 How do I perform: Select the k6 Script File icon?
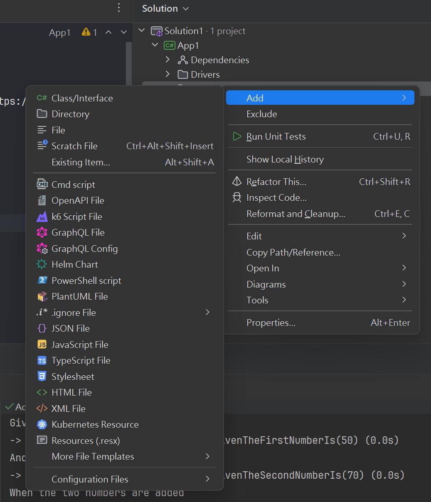point(42,217)
